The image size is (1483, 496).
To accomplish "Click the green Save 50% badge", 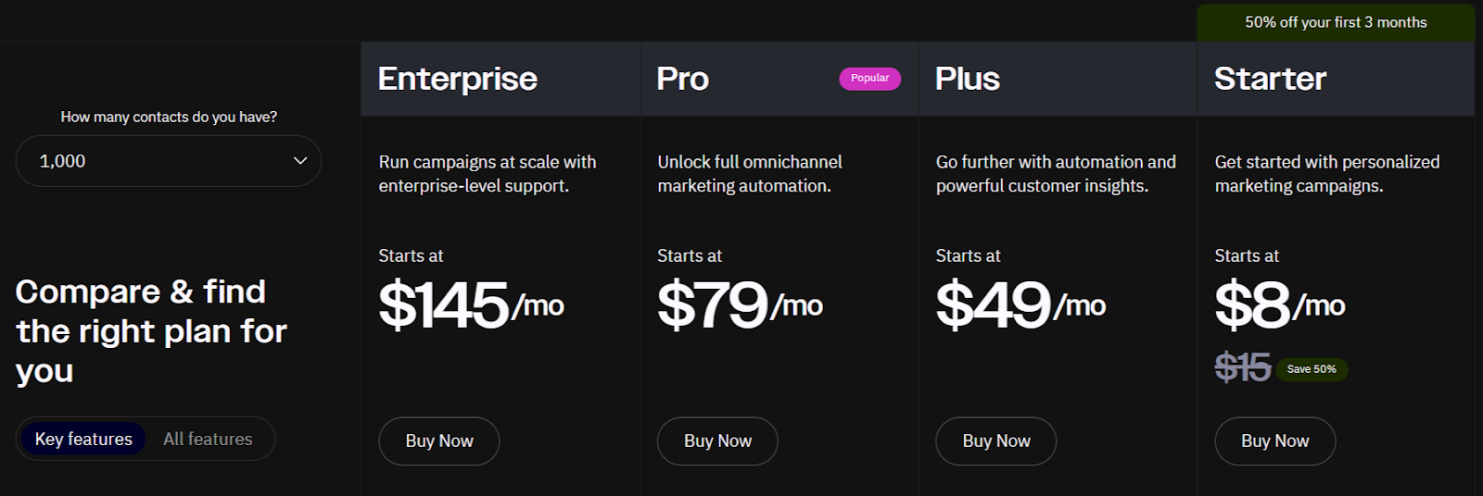I will pyautogui.click(x=1312, y=369).
